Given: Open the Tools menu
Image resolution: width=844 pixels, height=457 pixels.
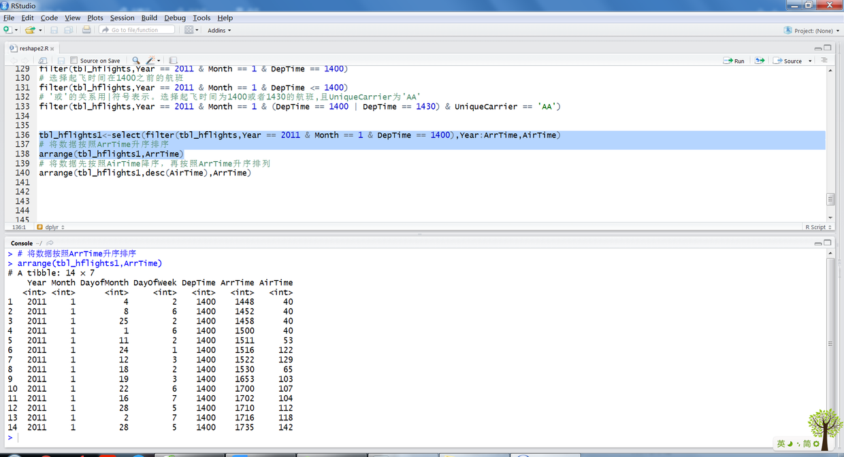Looking at the screenshot, I should click(201, 18).
